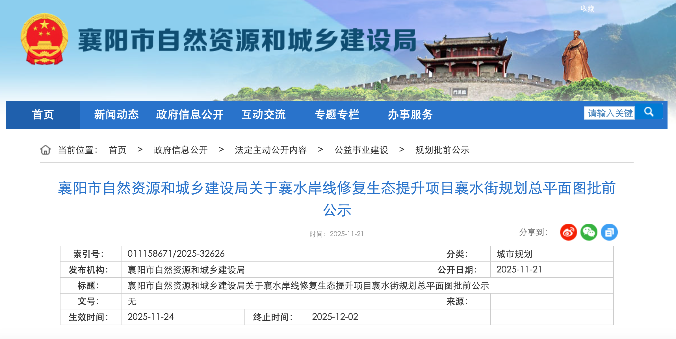
Task: Open the 法定主动公开内容 breadcrumb
Action: pos(271,150)
